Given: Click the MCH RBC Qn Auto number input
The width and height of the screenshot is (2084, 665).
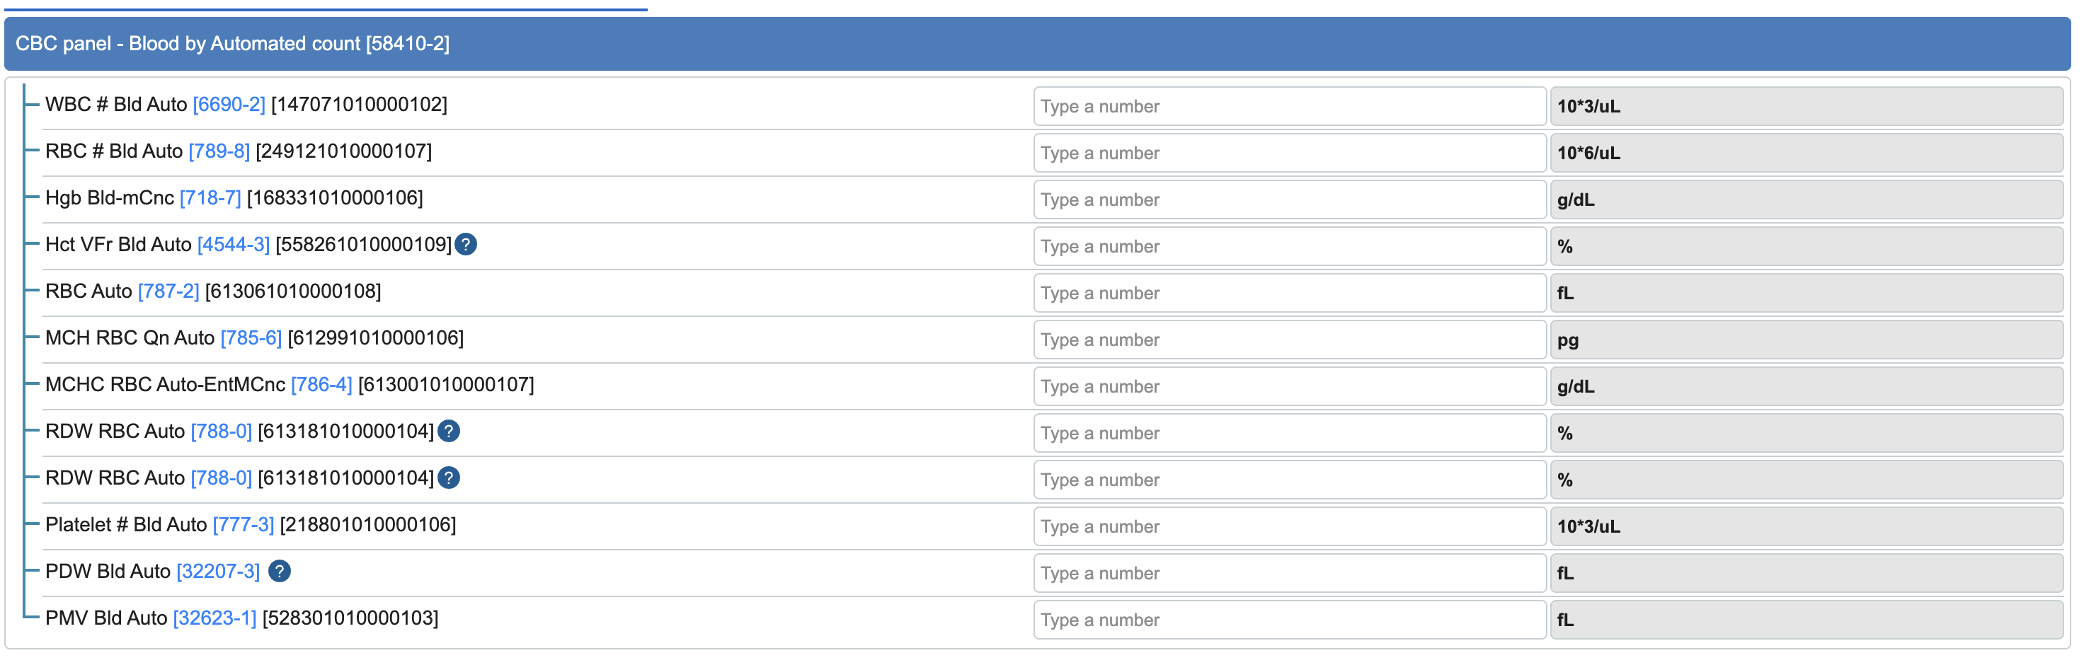Looking at the screenshot, I should coord(1289,340).
